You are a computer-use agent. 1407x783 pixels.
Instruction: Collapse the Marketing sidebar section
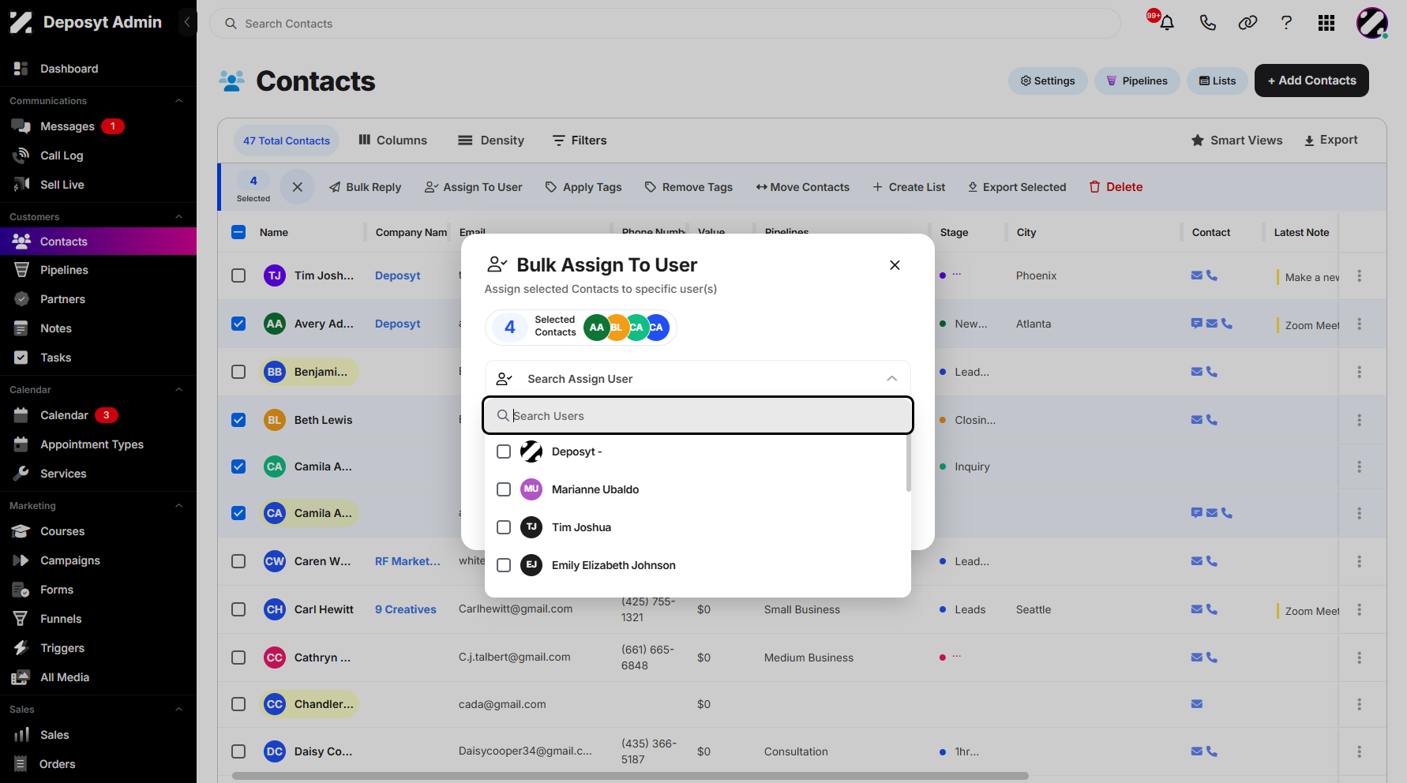click(x=178, y=506)
